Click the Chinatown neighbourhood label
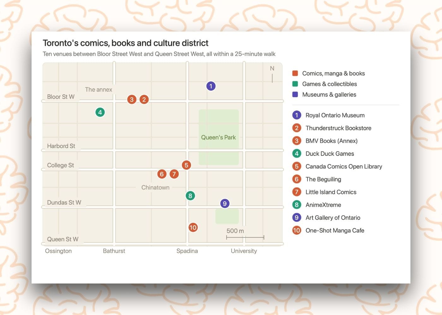Image resolution: width=442 pixels, height=315 pixels. tap(155, 187)
